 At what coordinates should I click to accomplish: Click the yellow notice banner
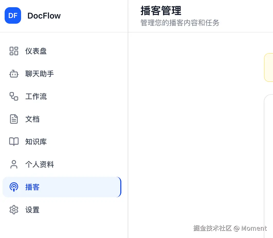coord(269,67)
